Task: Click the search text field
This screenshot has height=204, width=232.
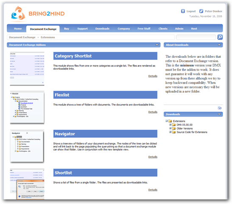Action: click(196, 37)
